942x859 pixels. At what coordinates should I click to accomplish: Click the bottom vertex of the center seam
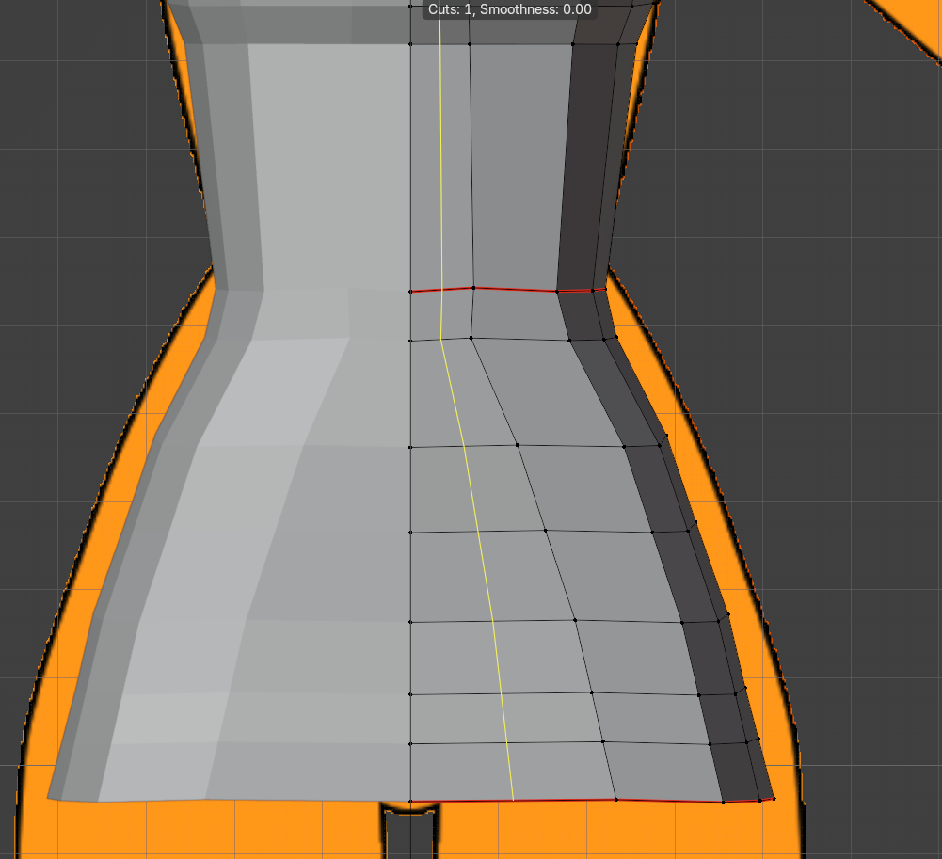(x=410, y=802)
